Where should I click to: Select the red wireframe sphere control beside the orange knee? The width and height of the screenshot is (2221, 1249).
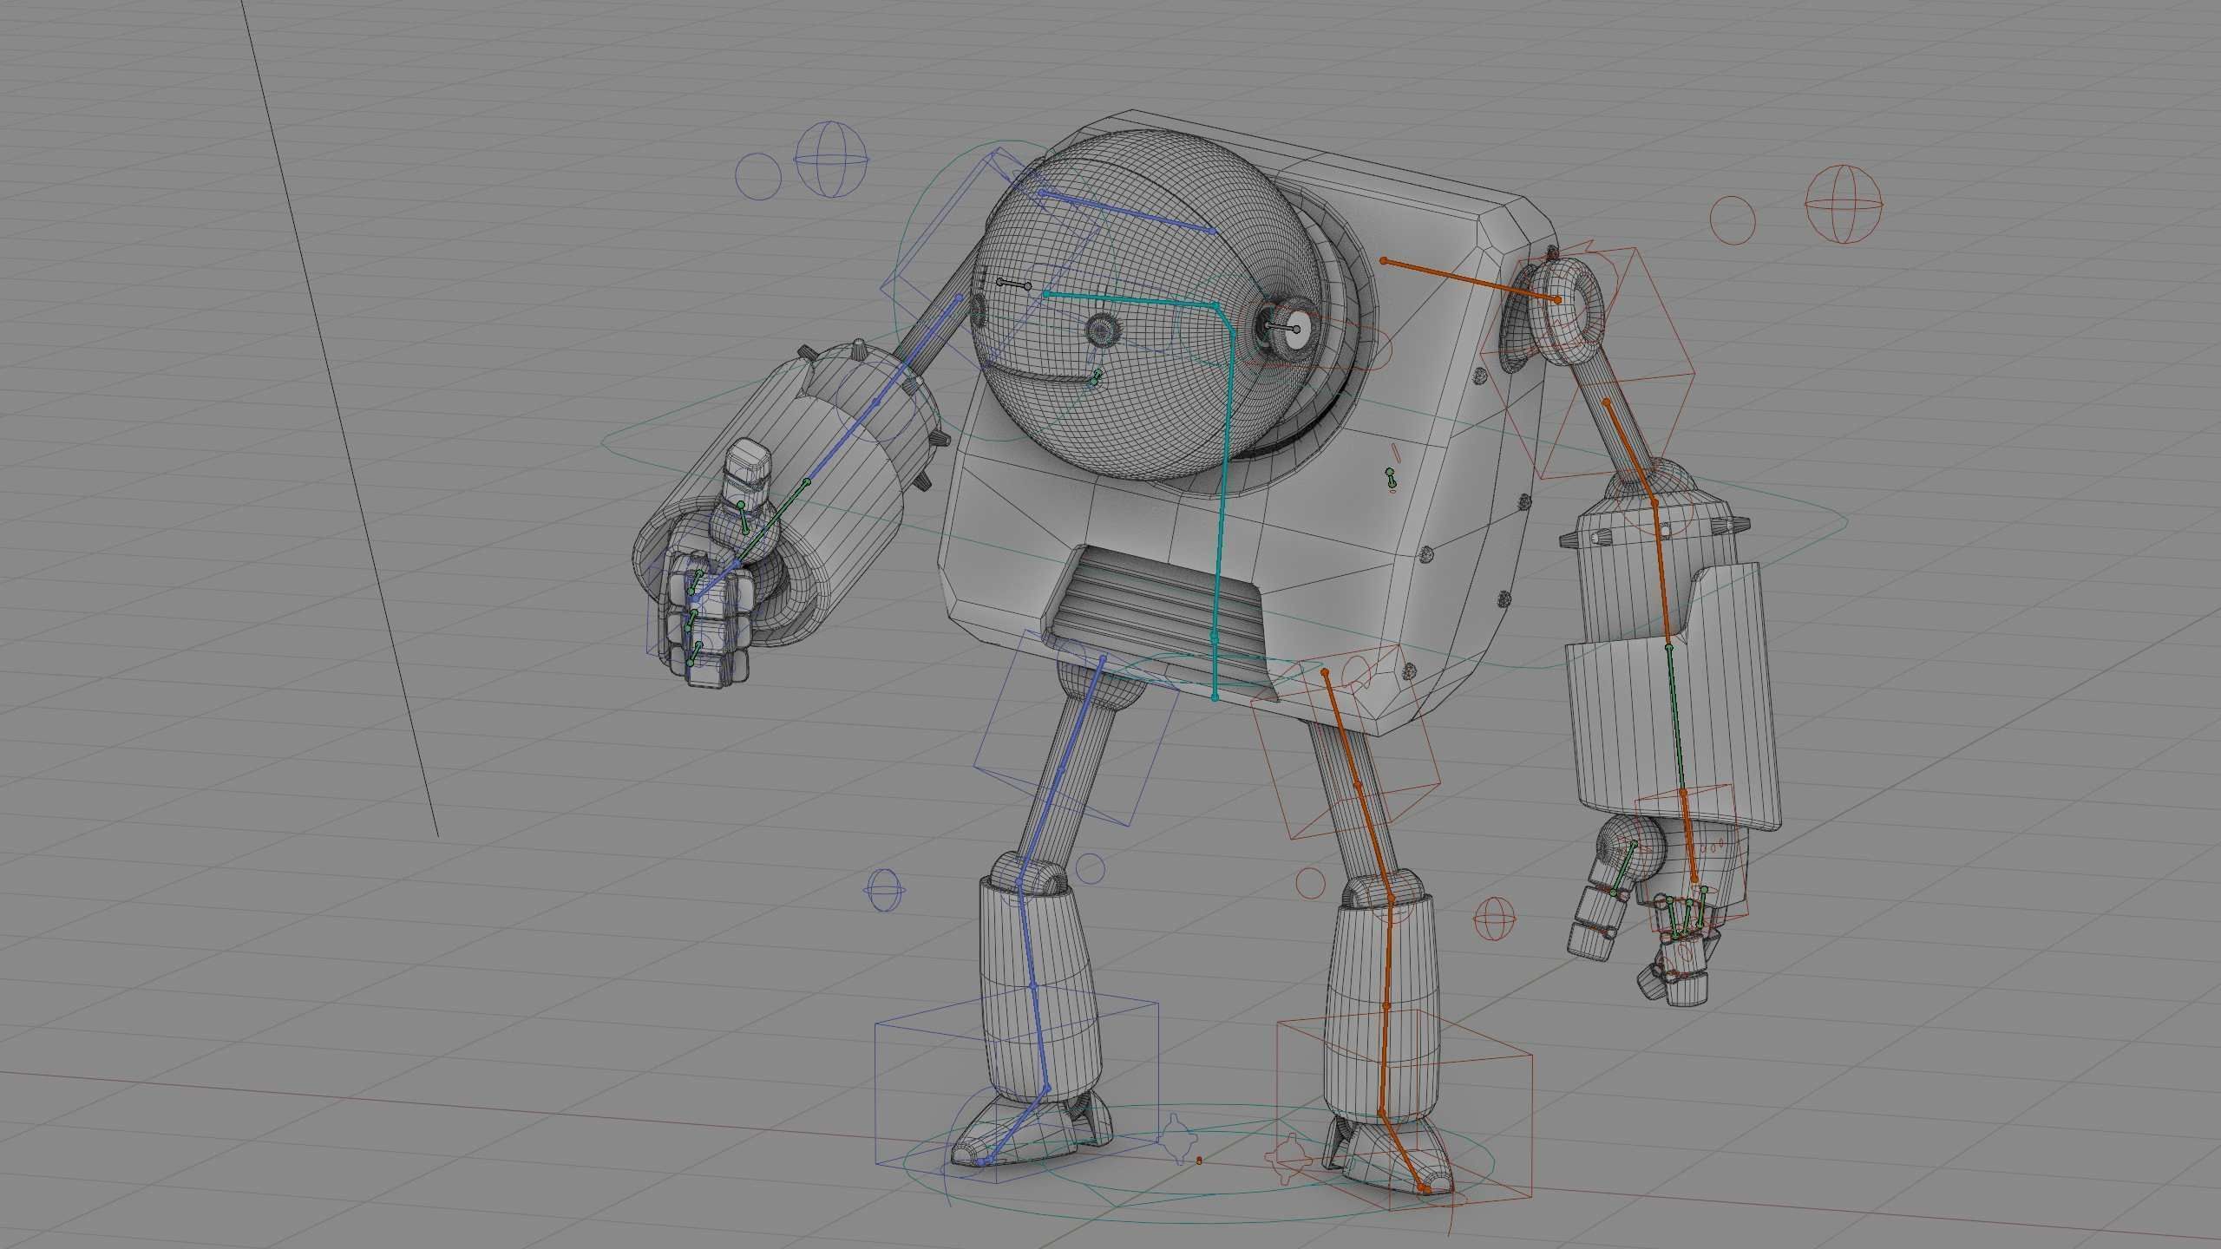pos(1495,919)
